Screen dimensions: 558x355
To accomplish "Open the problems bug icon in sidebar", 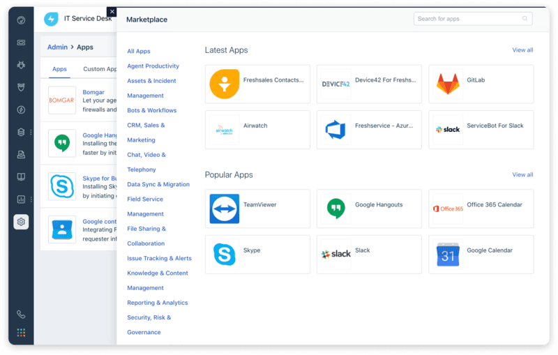I will [x=21, y=65].
